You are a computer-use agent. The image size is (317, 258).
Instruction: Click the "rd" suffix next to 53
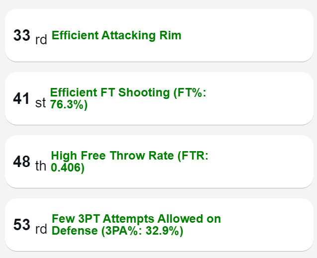pyautogui.click(x=41, y=228)
